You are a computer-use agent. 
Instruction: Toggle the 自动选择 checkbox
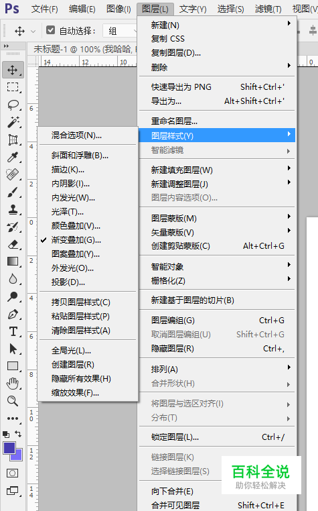tap(50, 30)
